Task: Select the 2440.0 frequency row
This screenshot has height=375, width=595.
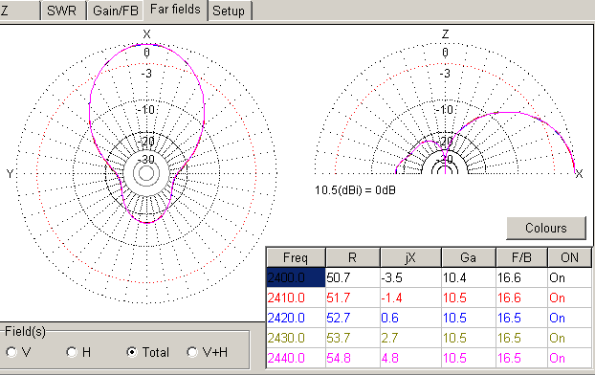Action: point(296,358)
